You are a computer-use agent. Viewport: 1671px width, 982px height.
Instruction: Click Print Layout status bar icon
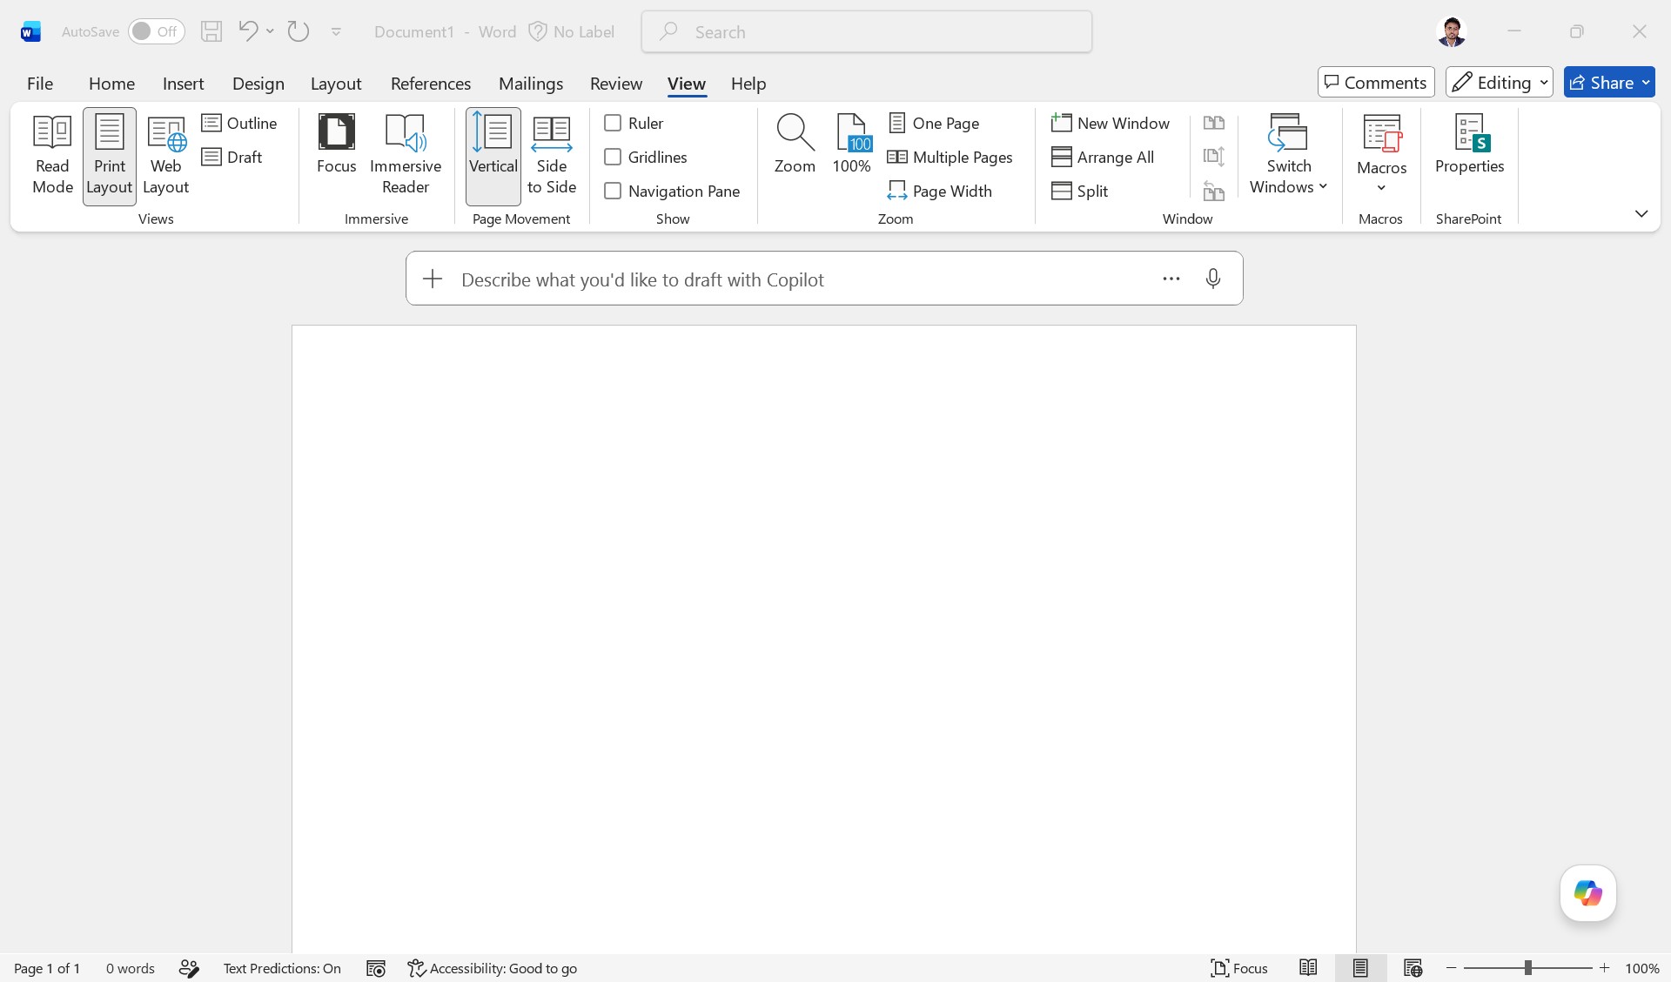click(1360, 968)
